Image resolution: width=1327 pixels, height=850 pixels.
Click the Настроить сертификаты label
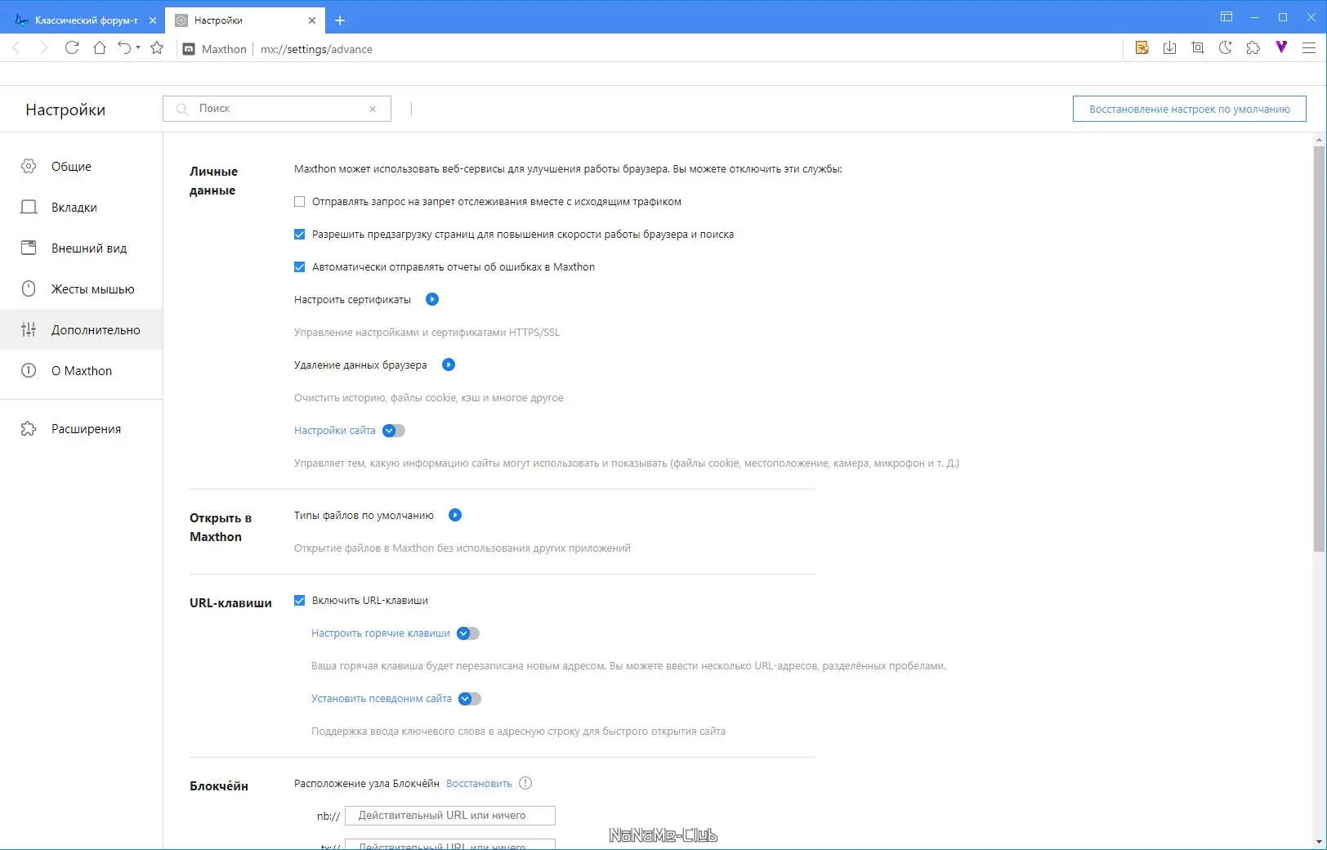click(x=352, y=299)
